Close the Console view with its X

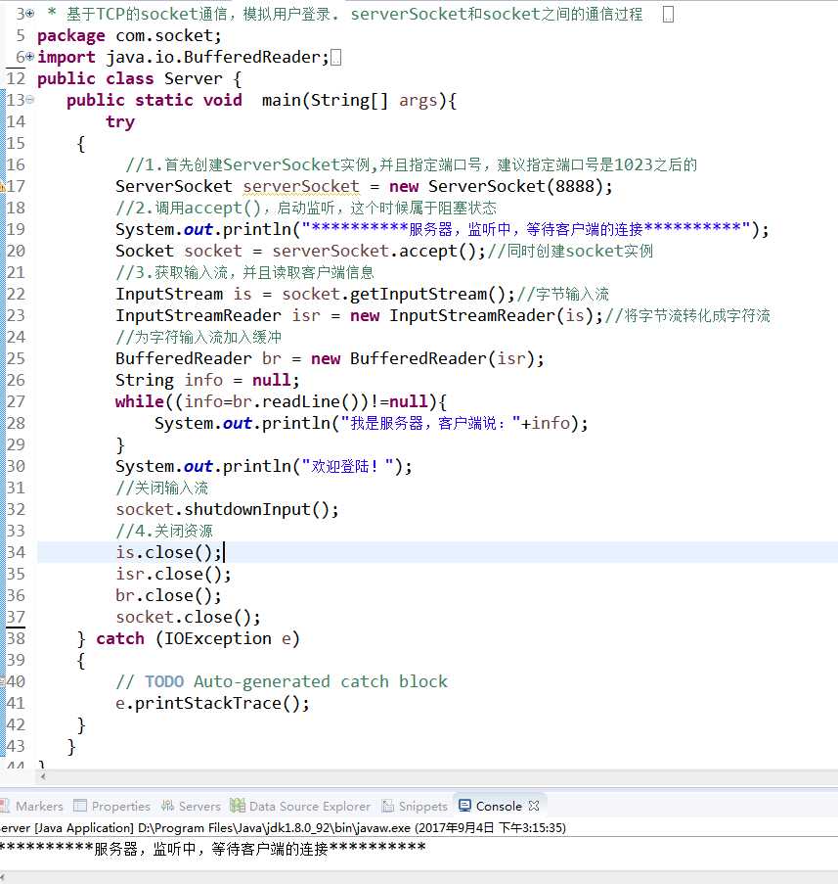click(x=534, y=806)
